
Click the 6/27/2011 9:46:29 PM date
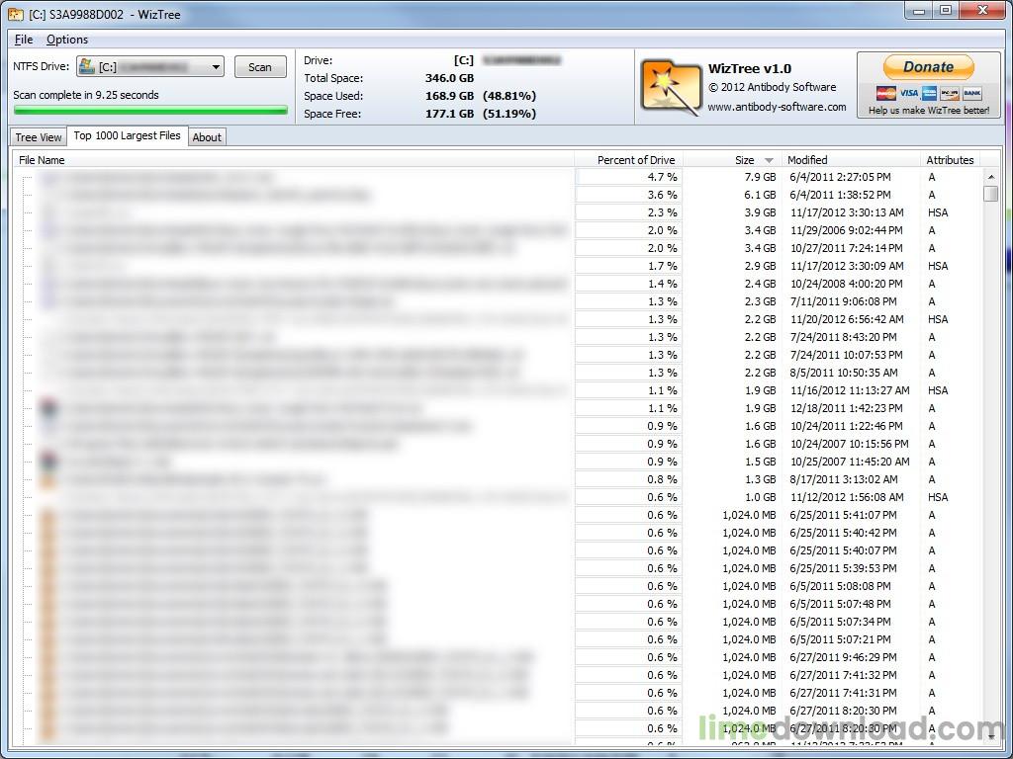pyautogui.click(x=843, y=657)
